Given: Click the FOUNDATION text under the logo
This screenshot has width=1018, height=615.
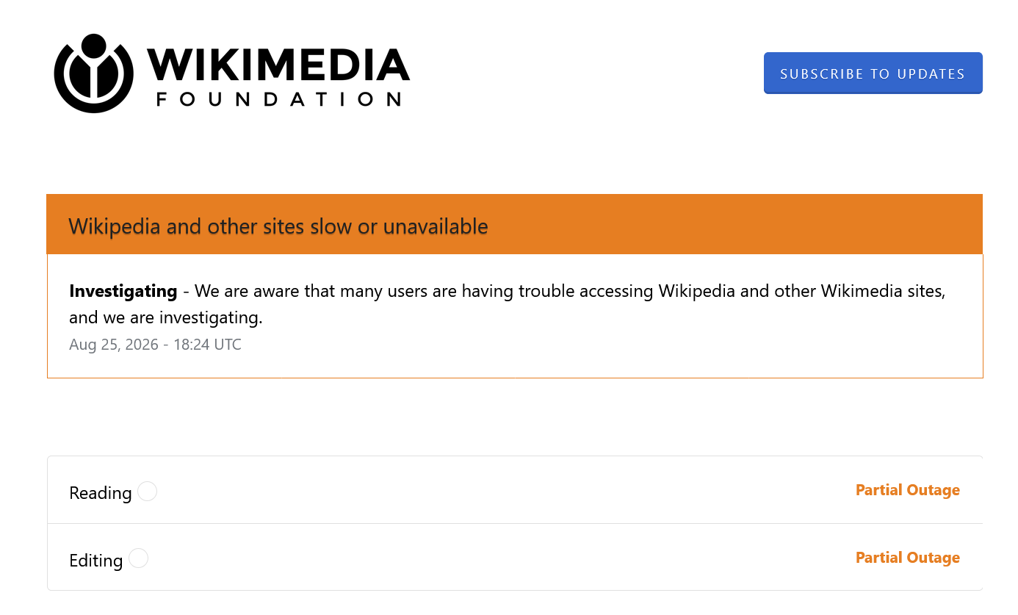Looking at the screenshot, I should pos(279,99).
